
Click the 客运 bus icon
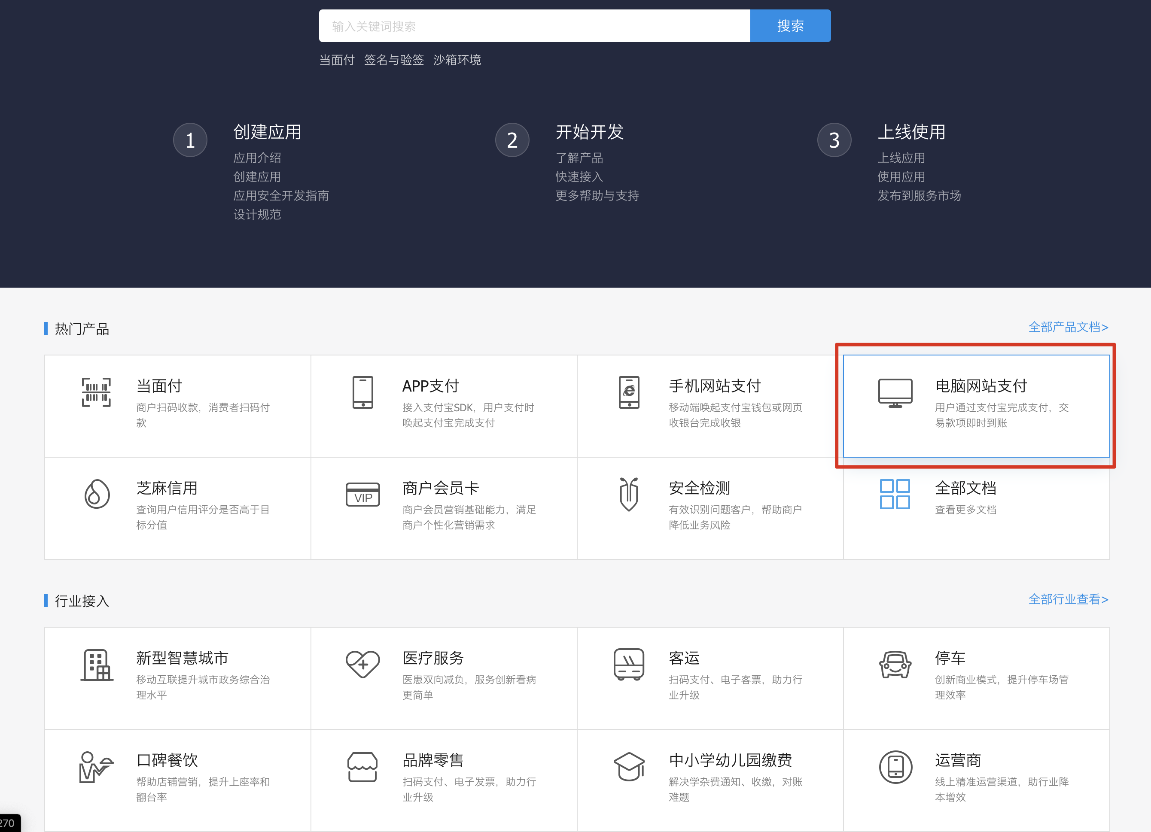point(629,664)
